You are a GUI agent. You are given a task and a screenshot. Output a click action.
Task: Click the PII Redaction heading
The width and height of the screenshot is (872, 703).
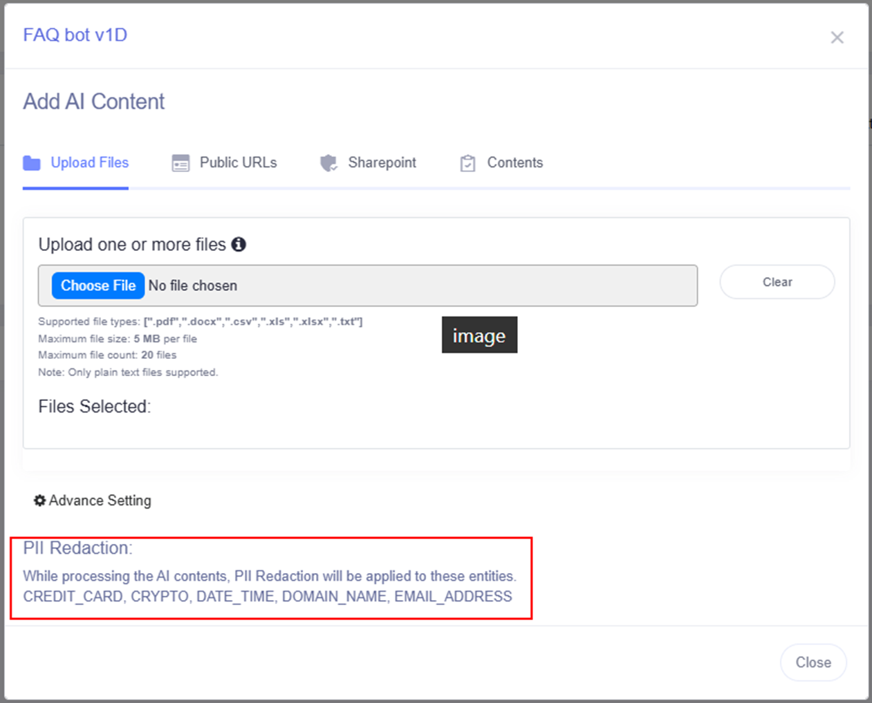77,548
